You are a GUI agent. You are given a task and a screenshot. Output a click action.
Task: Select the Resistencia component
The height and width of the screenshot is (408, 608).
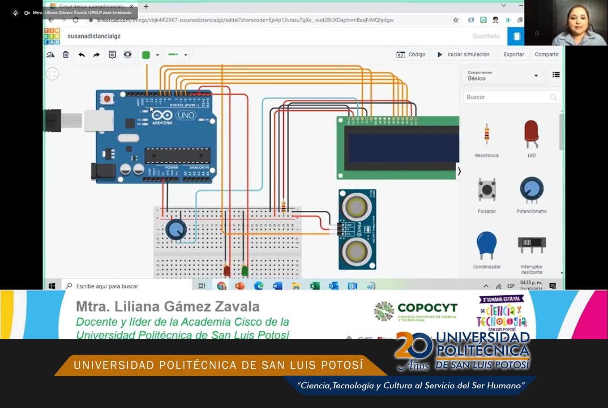tap(487, 138)
